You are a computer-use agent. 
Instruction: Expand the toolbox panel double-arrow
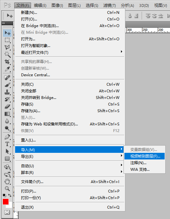[x=4, y=23]
